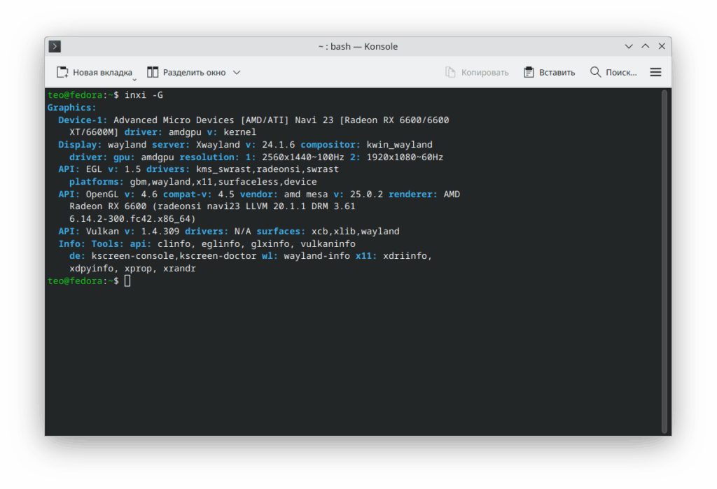Click the Копировать copy button
This screenshot has height=489, width=717.
[477, 72]
